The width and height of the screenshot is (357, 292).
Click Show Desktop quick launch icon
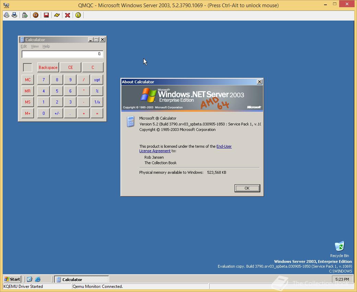pyautogui.click(x=29, y=279)
